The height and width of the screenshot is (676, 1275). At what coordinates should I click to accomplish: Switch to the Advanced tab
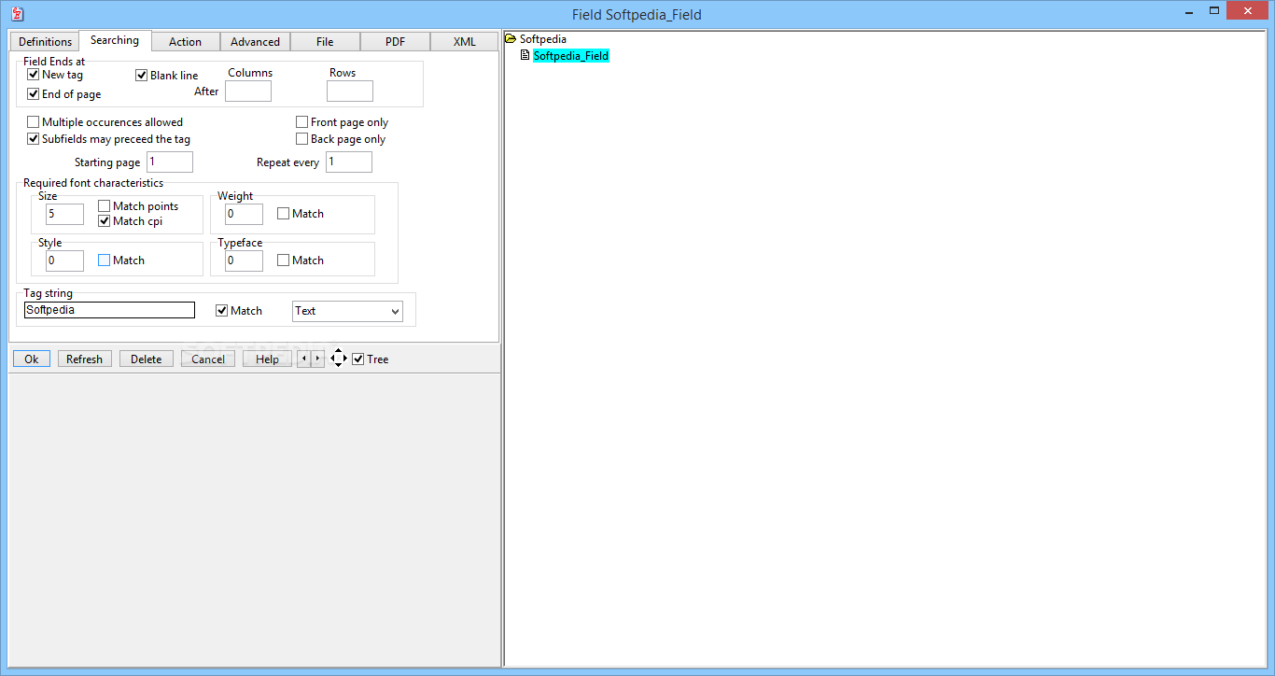(255, 42)
